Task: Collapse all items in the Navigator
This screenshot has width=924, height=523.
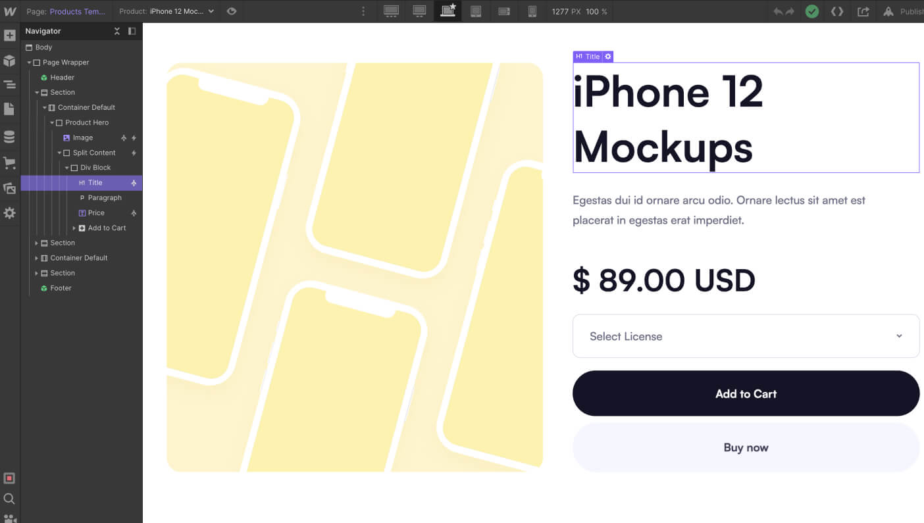Action: [x=117, y=31]
